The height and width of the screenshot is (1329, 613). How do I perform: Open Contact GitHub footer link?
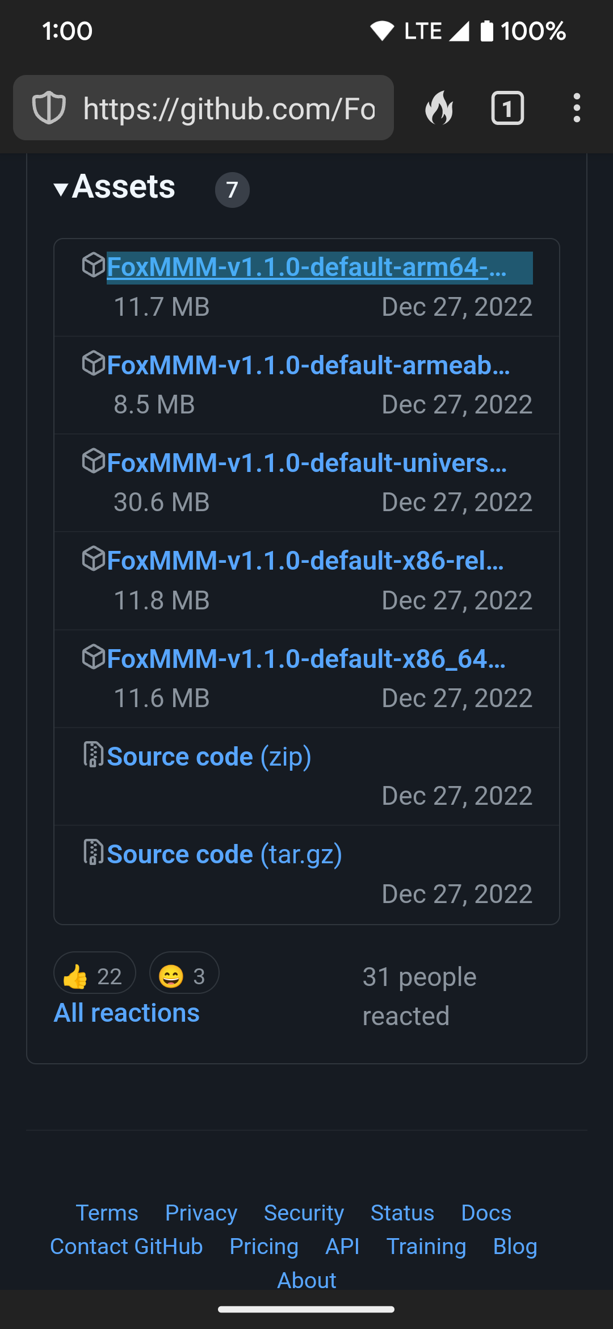point(127,1247)
